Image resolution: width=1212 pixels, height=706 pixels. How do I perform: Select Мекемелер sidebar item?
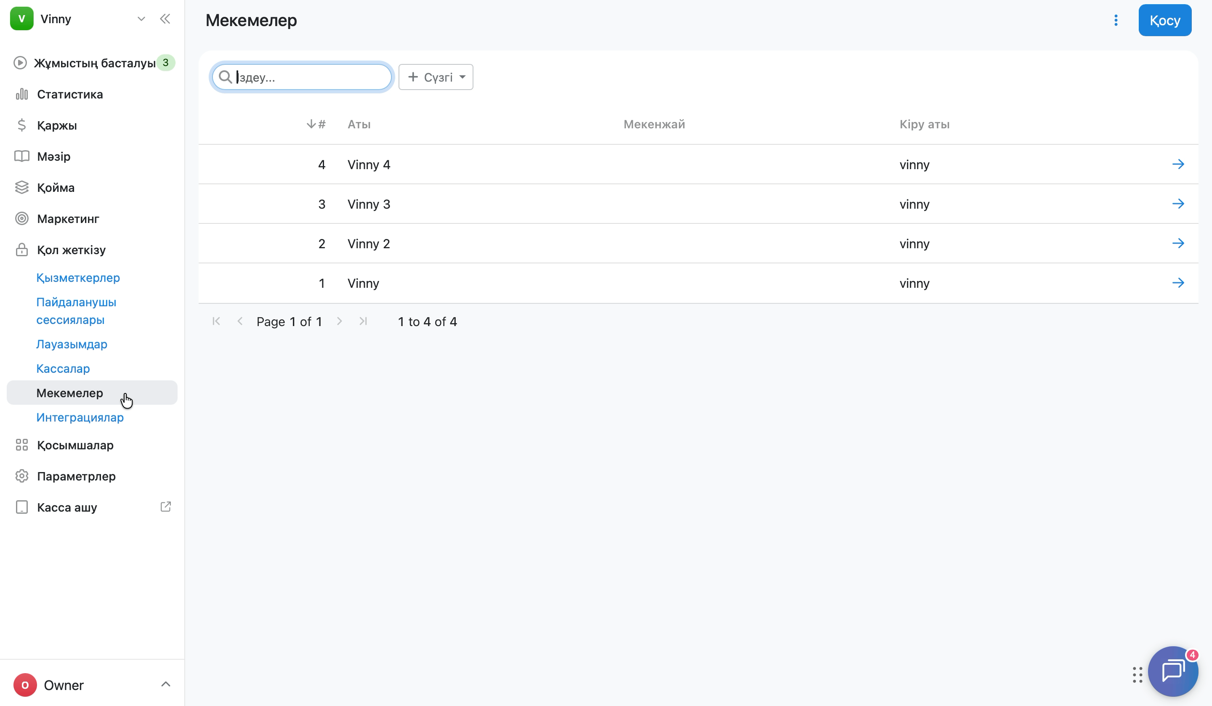tap(92, 393)
